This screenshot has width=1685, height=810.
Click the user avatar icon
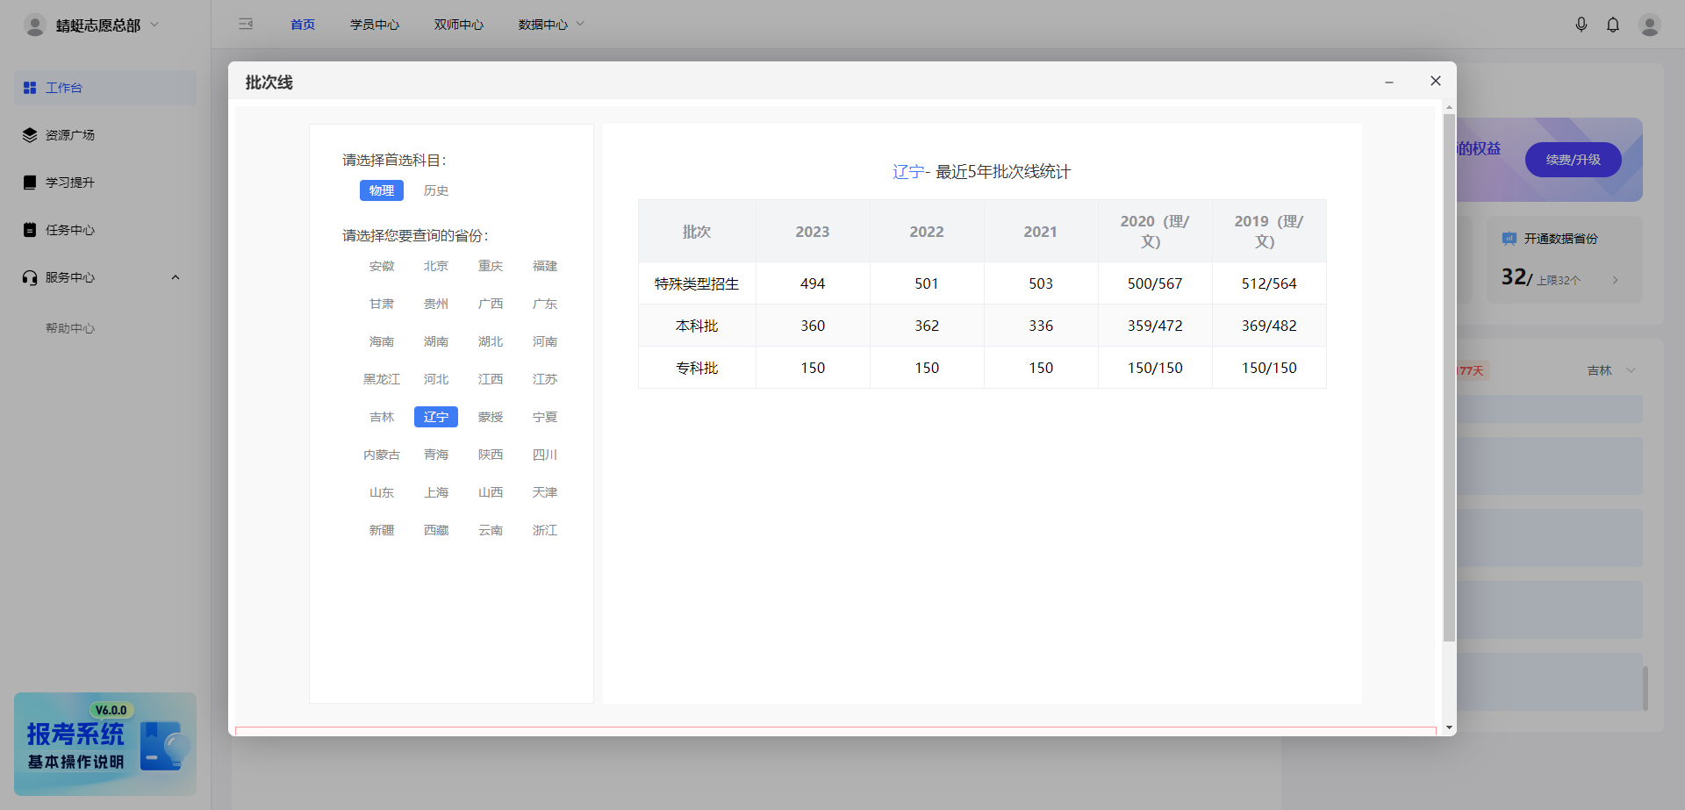coord(1650,24)
